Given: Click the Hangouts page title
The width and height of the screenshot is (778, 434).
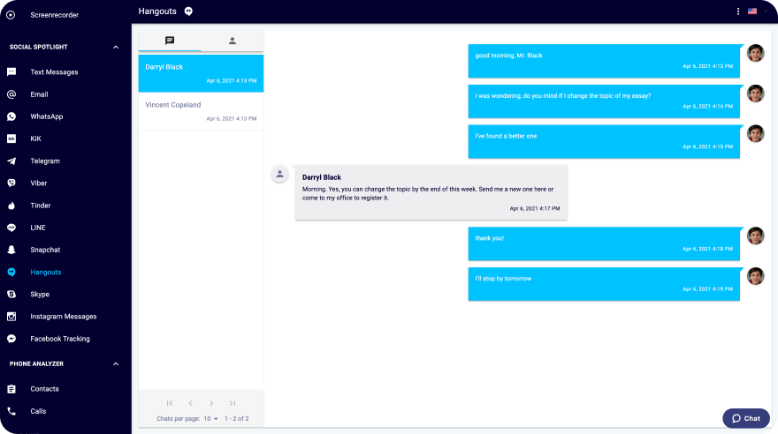Looking at the screenshot, I should (x=157, y=11).
